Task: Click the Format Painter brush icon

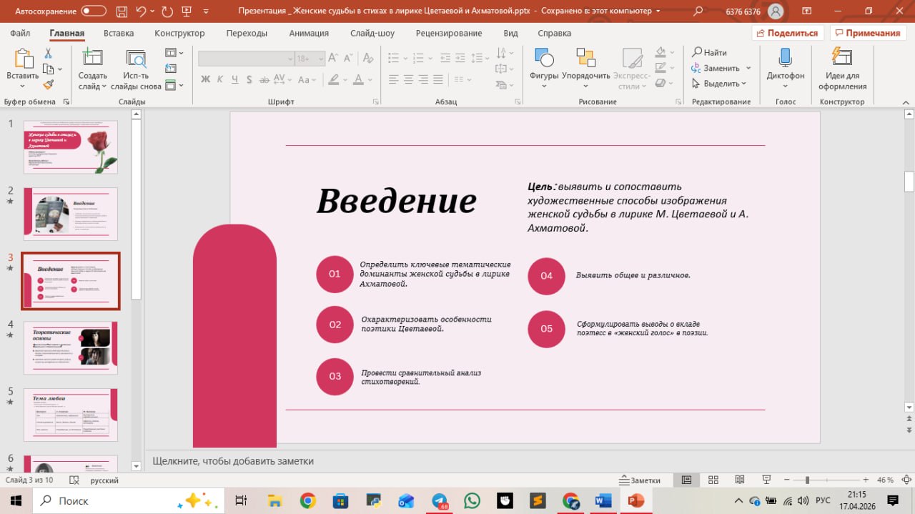Action: pos(48,84)
